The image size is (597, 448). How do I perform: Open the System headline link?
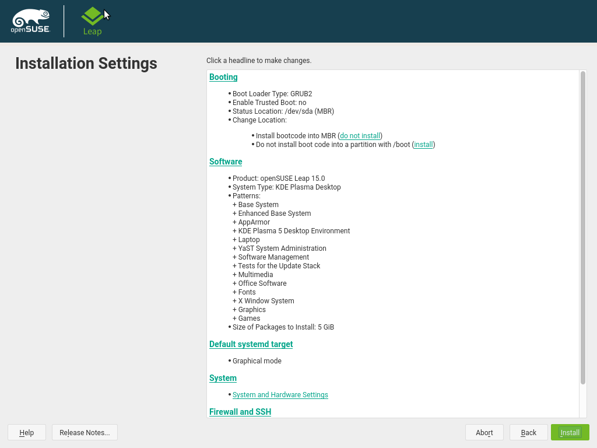[x=223, y=378]
